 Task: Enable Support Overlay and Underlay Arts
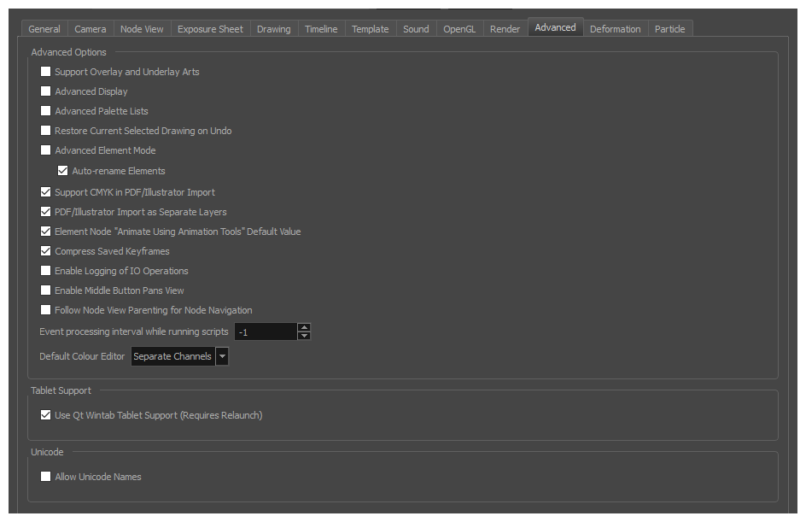click(45, 72)
